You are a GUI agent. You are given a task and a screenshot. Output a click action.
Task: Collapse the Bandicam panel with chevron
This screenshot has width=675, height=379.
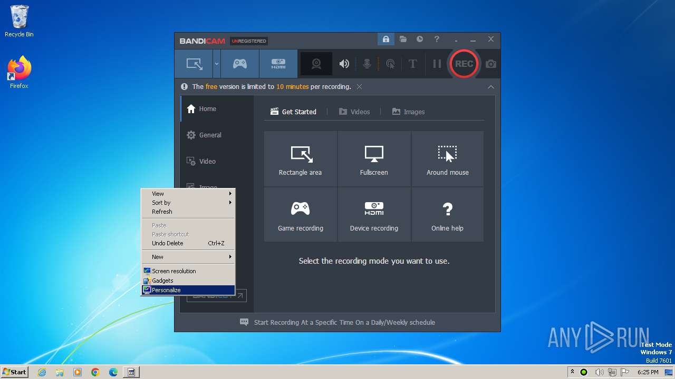tap(491, 87)
